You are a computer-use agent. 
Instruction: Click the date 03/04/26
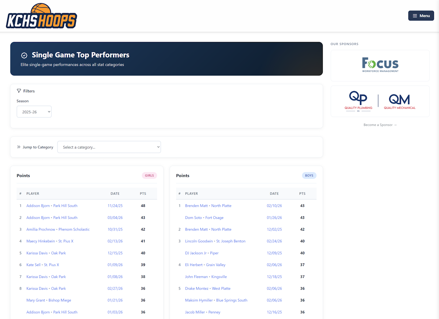tap(115, 217)
